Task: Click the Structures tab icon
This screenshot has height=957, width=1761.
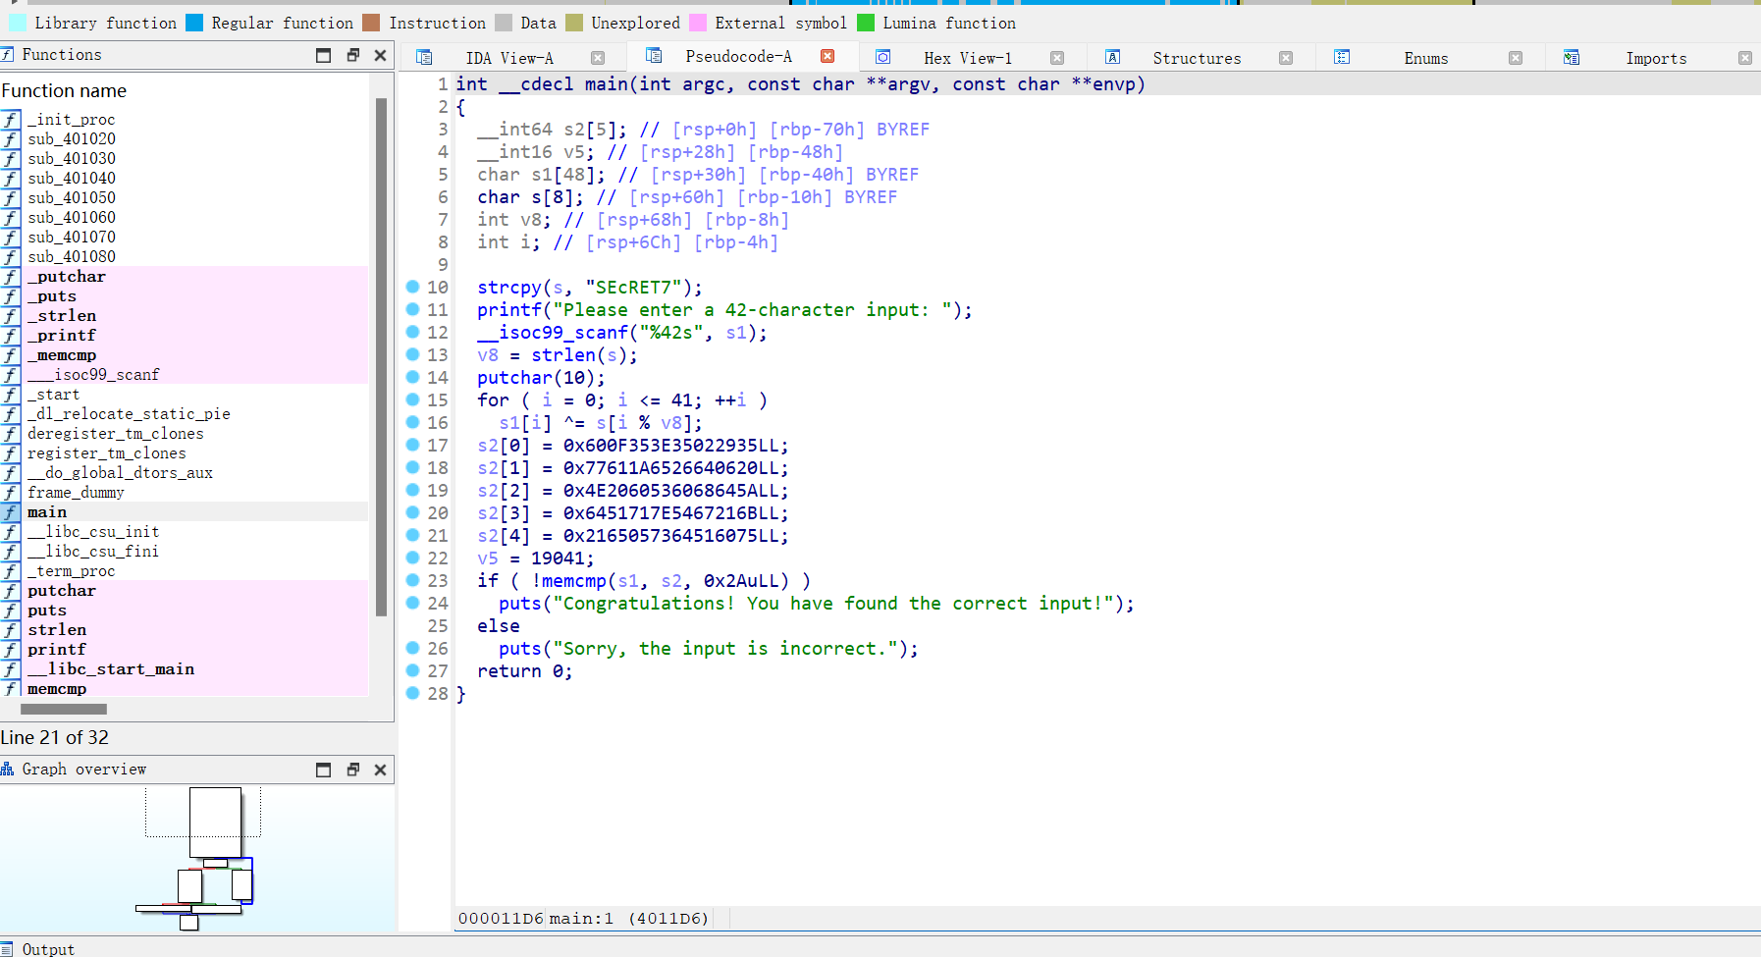Action: click(1112, 58)
